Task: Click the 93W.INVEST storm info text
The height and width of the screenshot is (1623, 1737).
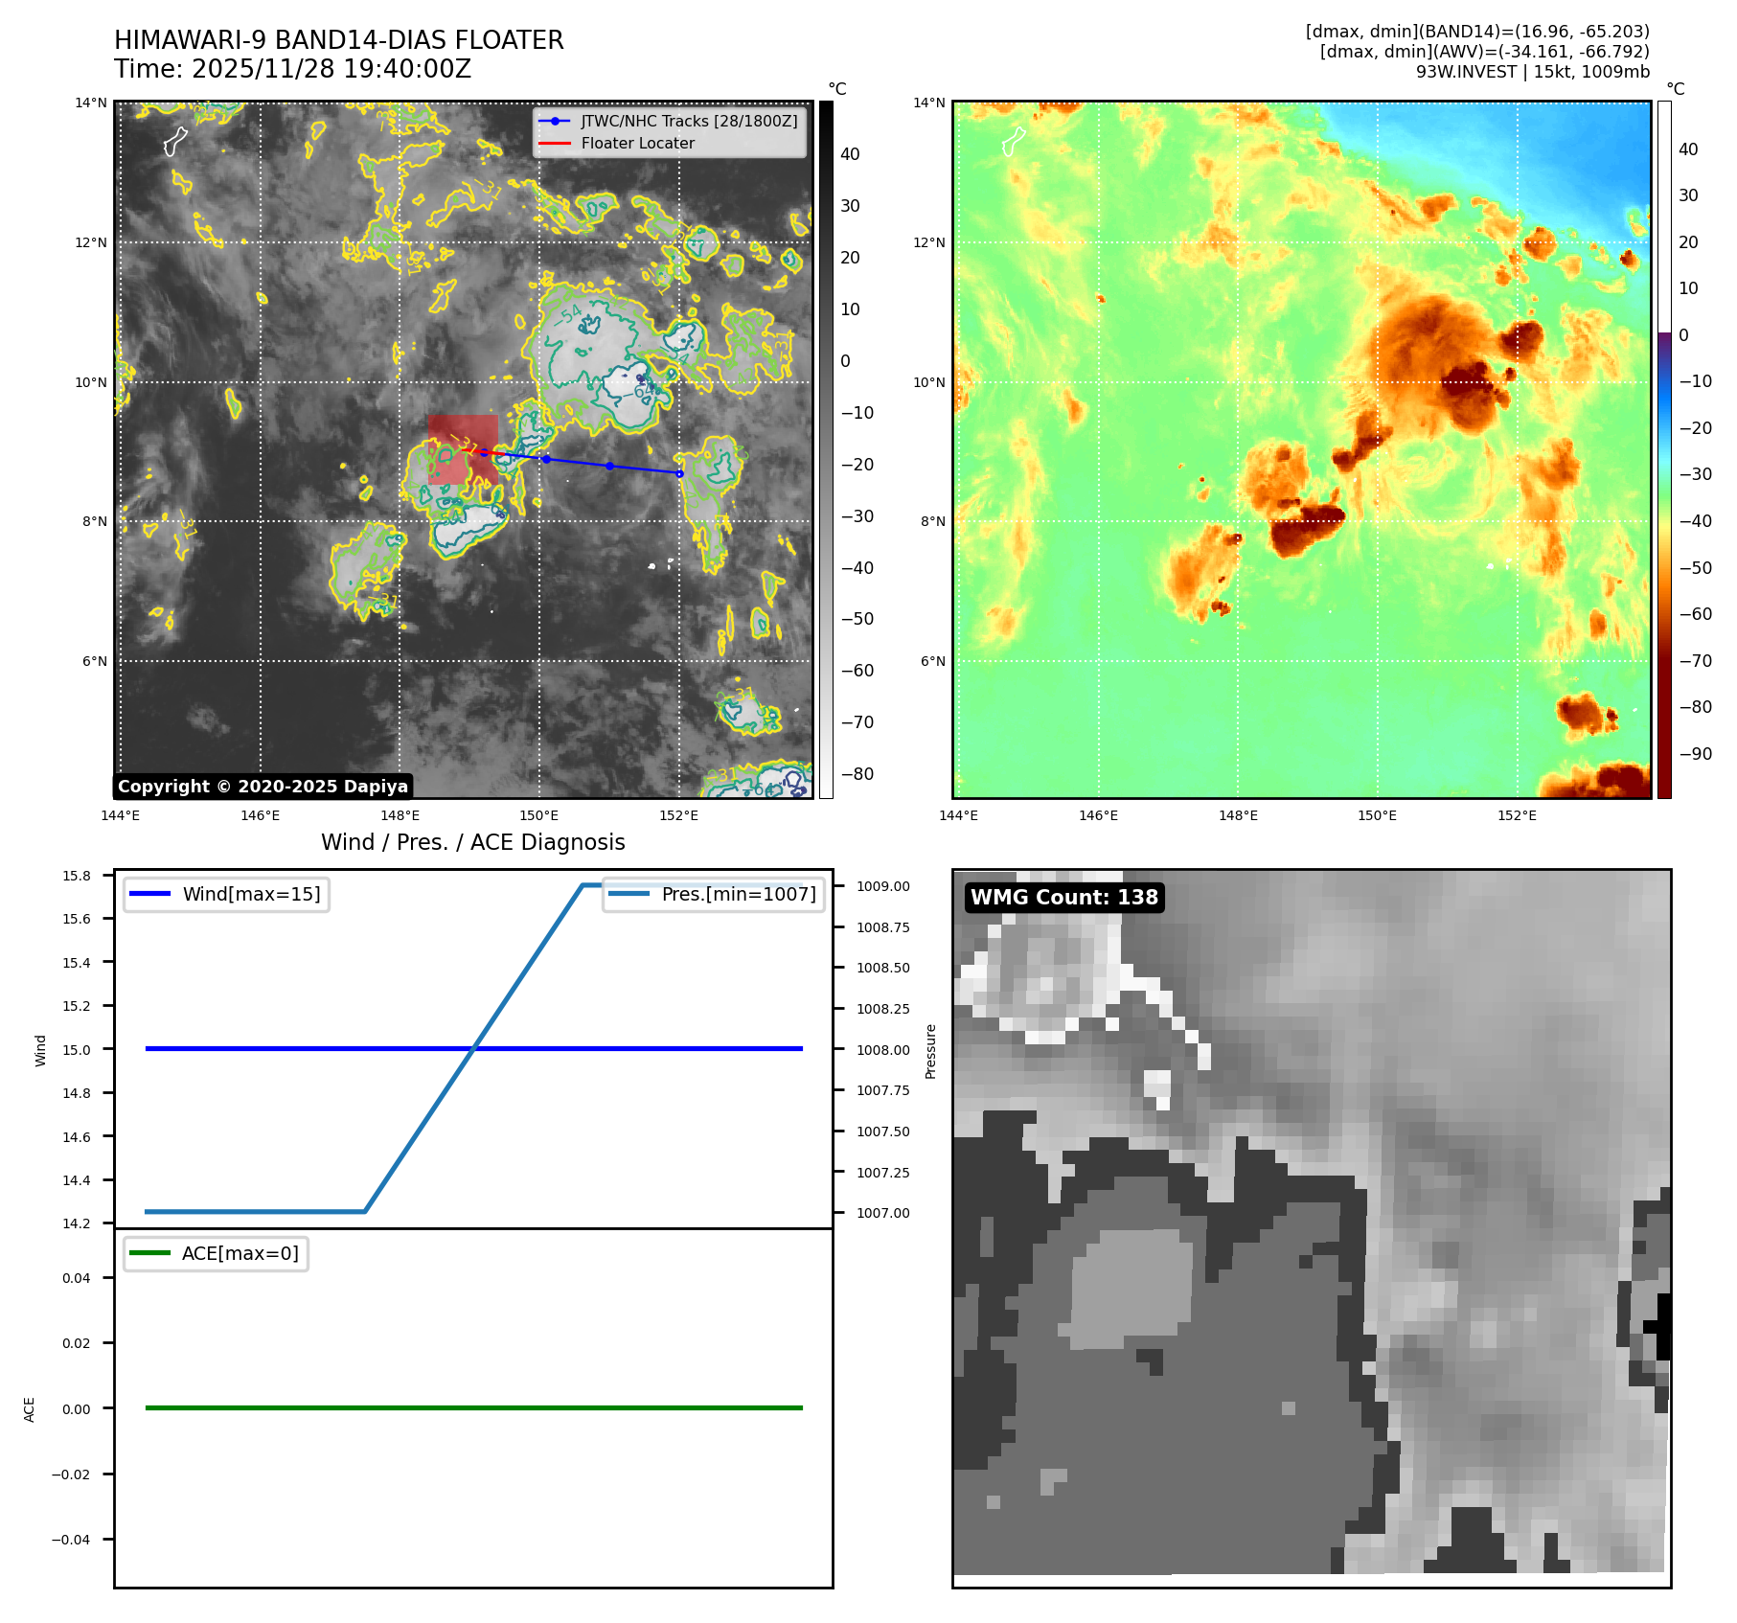Action: click(x=1532, y=72)
